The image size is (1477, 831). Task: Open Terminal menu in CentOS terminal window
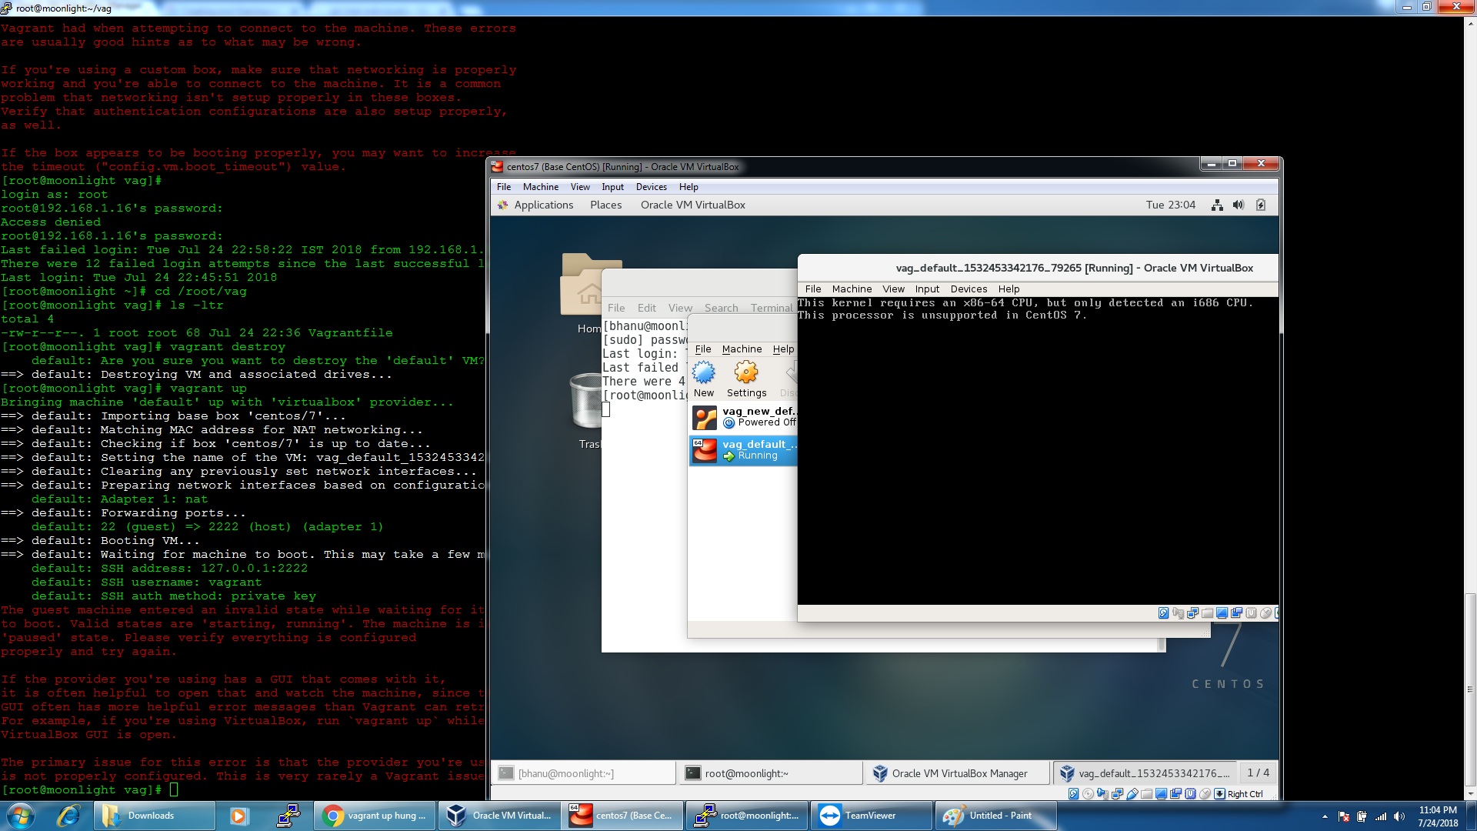[772, 308]
